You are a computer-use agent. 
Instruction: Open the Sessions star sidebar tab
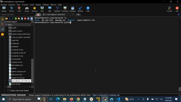click(3, 19)
